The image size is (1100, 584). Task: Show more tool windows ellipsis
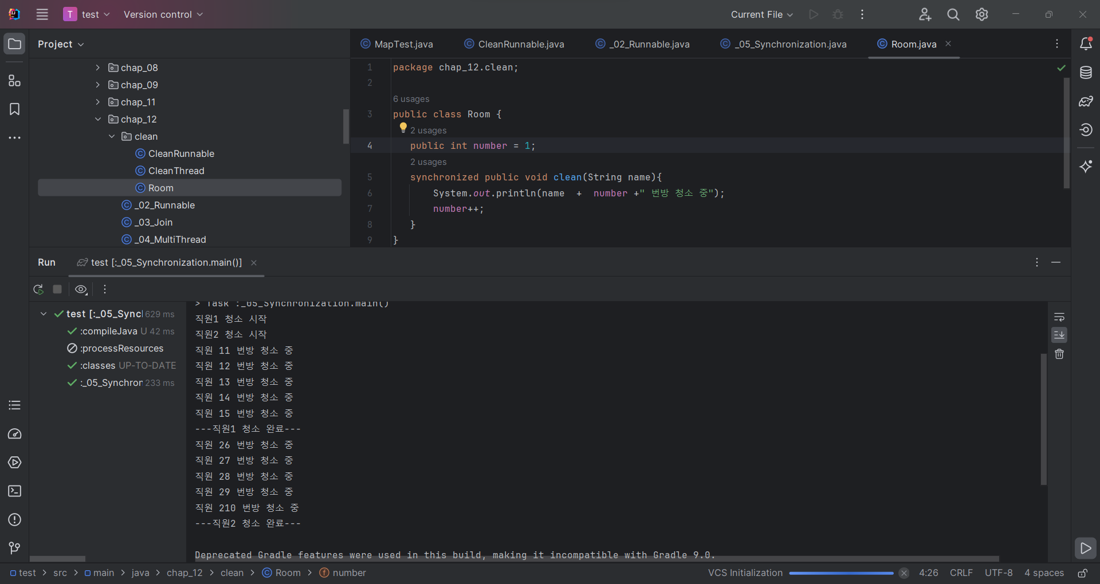coord(15,138)
